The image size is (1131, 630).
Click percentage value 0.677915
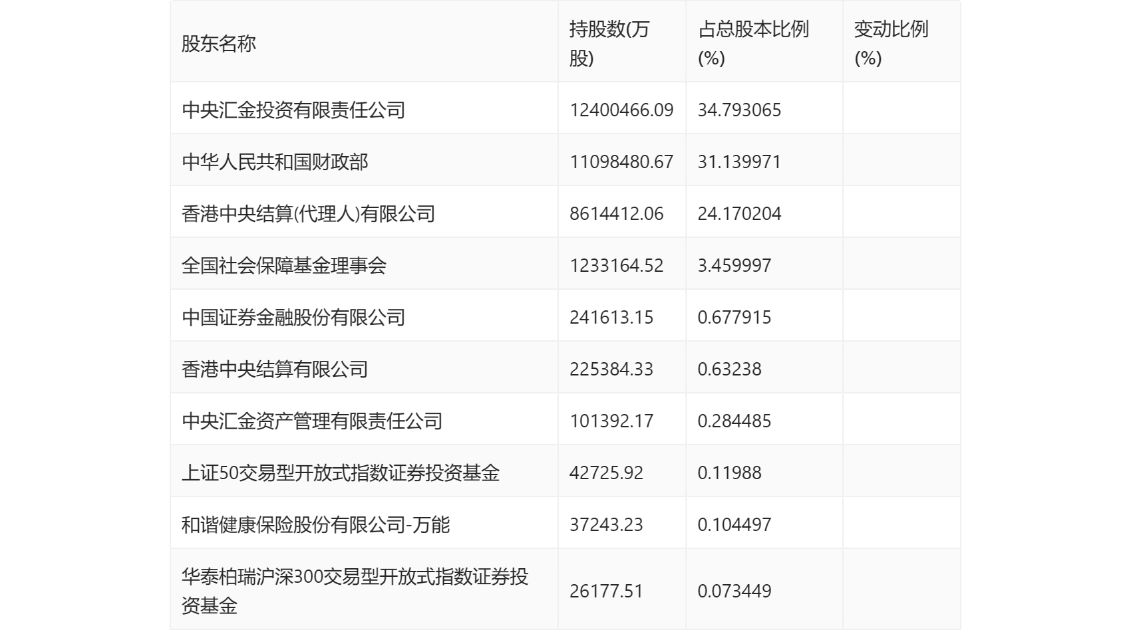pyautogui.click(x=734, y=317)
